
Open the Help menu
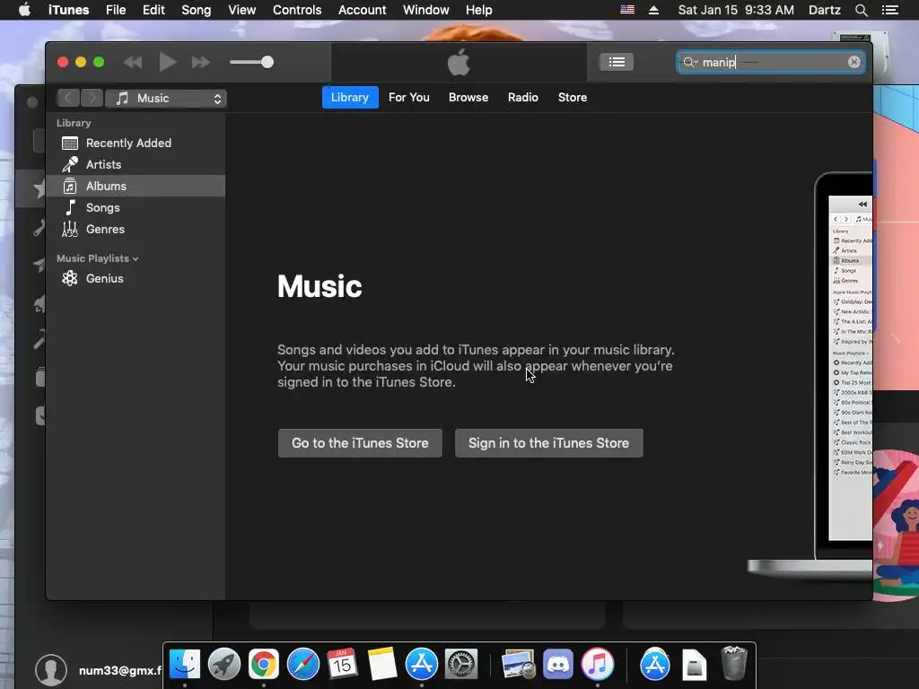[x=479, y=10]
